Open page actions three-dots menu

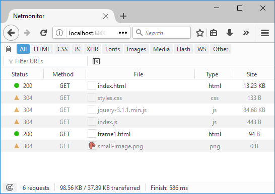click(x=123, y=33)
